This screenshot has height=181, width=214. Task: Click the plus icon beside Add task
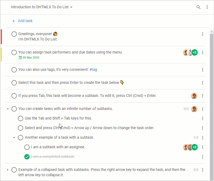pyautogui.click(x=14, y=21)
